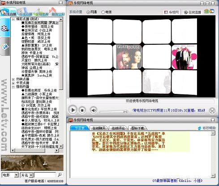
Task: Mute audio with the speaker icon
Action: (x=94, y=110)
